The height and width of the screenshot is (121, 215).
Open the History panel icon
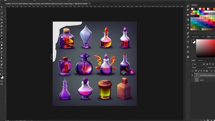click(188, 6)
